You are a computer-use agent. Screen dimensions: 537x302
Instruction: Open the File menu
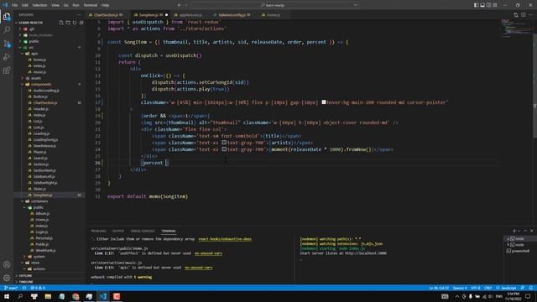click(14, 5)
